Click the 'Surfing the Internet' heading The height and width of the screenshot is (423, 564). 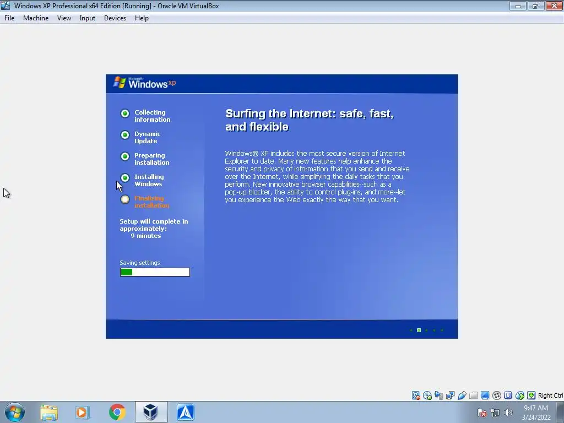[x=310, y=120]
